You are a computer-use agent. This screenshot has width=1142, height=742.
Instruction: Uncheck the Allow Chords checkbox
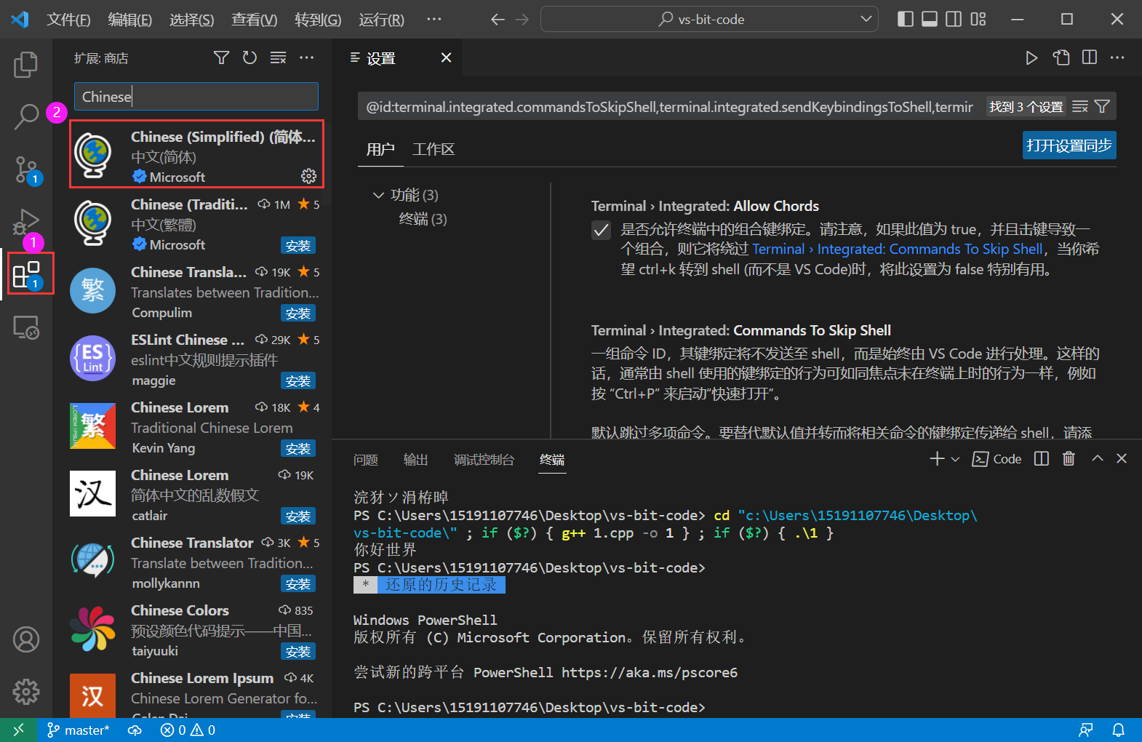[601, 231]
